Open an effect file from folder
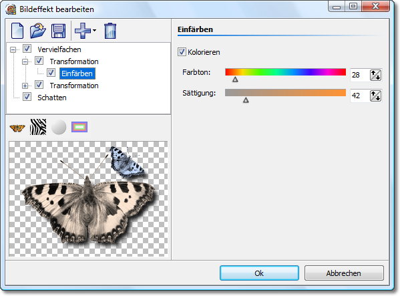This screenshot has height=296, width=400. point(38,31)
